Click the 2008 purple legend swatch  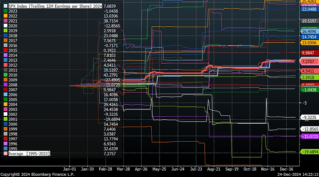(5, 85)
